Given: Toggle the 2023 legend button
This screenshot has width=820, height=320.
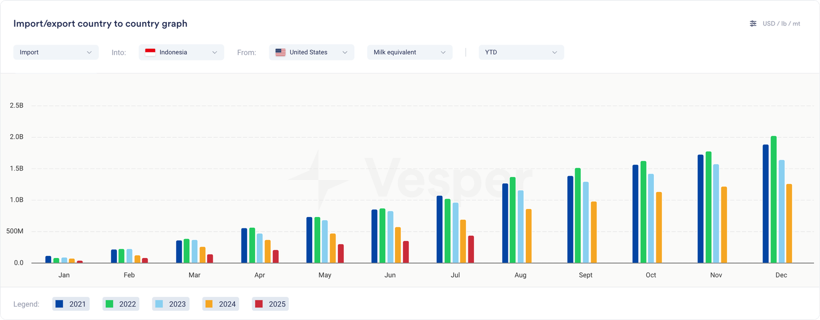Looking at the screenshot, I should (x=171, y=304).
